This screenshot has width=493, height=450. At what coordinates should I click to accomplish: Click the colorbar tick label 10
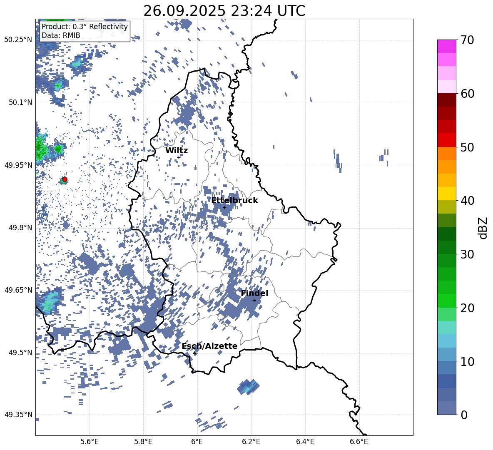pos(467,361)
